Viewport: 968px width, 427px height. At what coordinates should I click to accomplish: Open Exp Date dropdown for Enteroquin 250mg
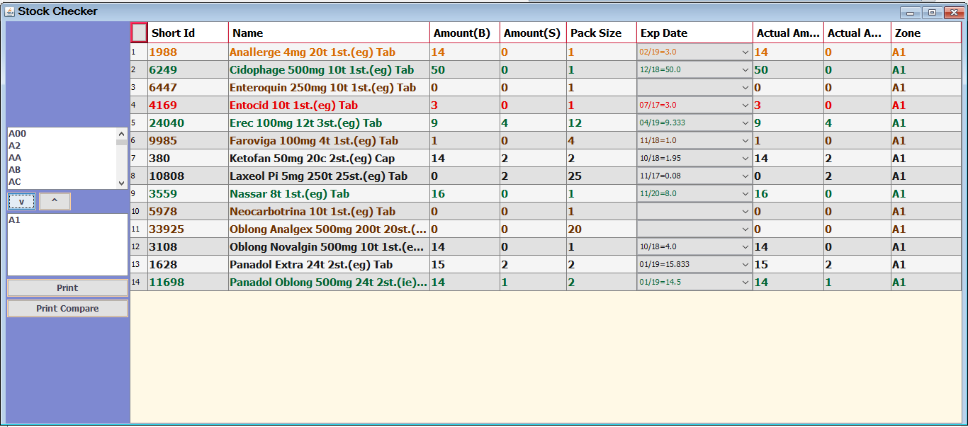[745, 88]
